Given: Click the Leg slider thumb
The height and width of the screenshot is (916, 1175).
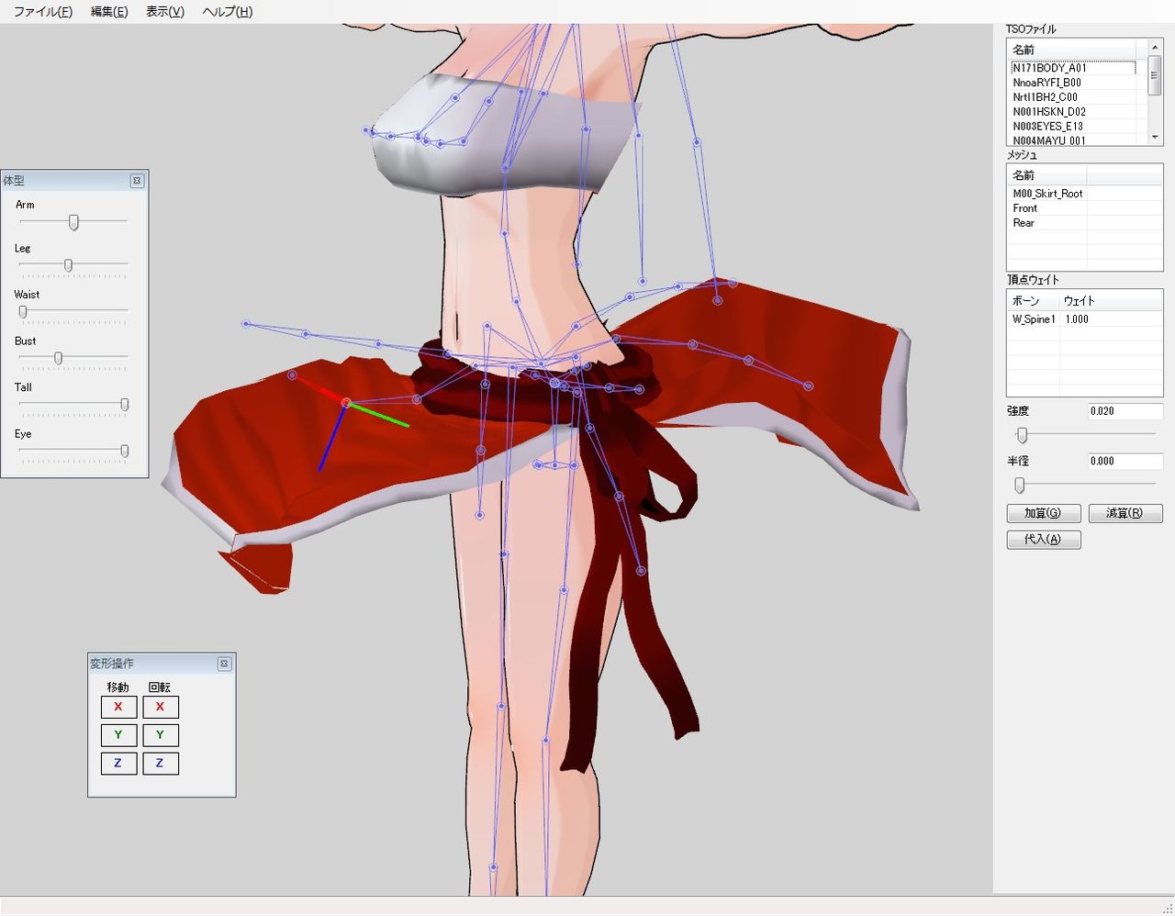Looking at the screenshot, I should point(68,266).
